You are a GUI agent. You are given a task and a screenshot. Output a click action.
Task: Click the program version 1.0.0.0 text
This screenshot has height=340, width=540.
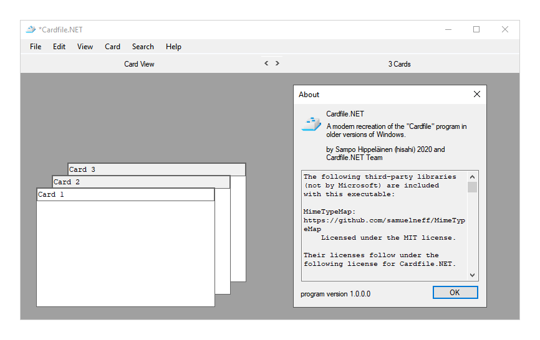click(335, 294)
